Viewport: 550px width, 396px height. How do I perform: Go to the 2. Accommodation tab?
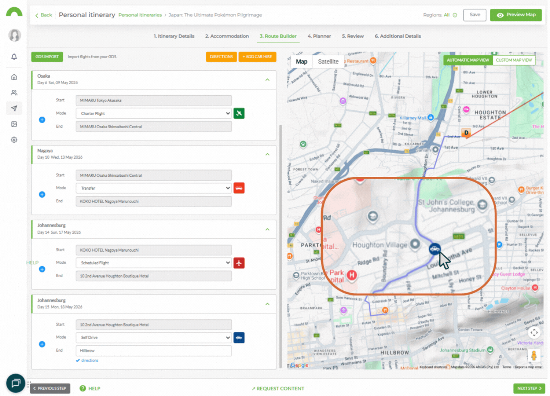tap(227, 36)
